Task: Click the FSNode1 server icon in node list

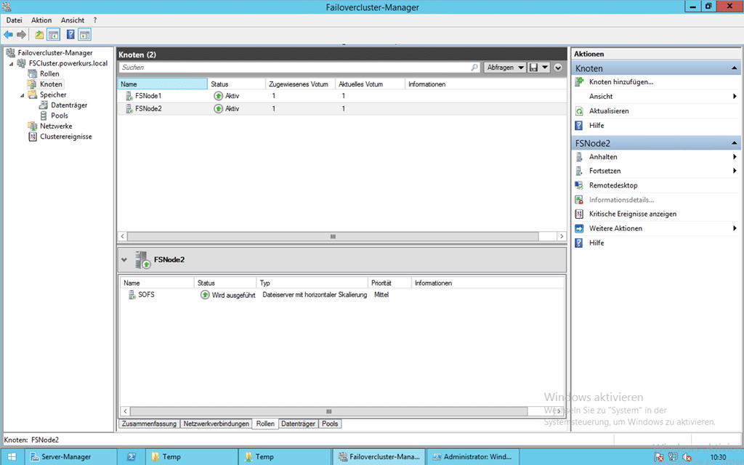Action: click(x=129, y=96)
